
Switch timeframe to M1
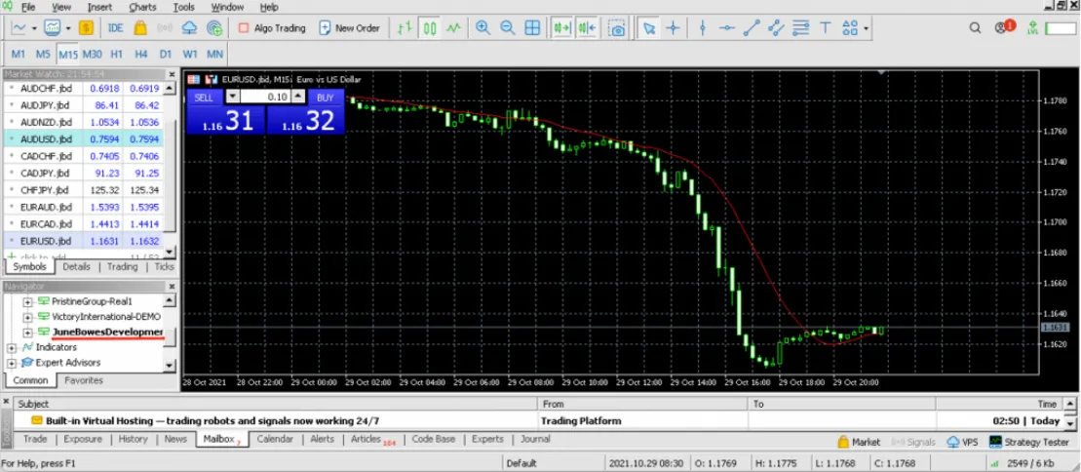click(x=19, y=54)
